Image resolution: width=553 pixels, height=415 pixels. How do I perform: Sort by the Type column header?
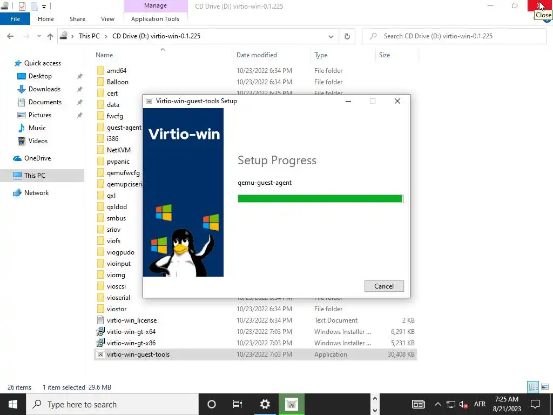click(321, 55)
